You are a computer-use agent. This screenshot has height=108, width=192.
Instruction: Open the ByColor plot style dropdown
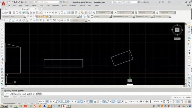pyautogui.click(x=170, y=16)
